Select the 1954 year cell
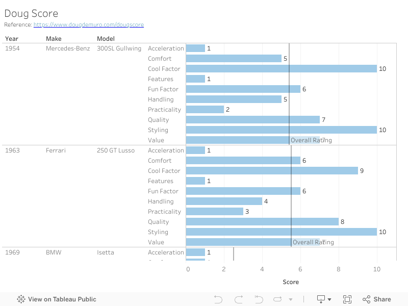The height and width of the screenshot is (306, 408). (12, 48)
